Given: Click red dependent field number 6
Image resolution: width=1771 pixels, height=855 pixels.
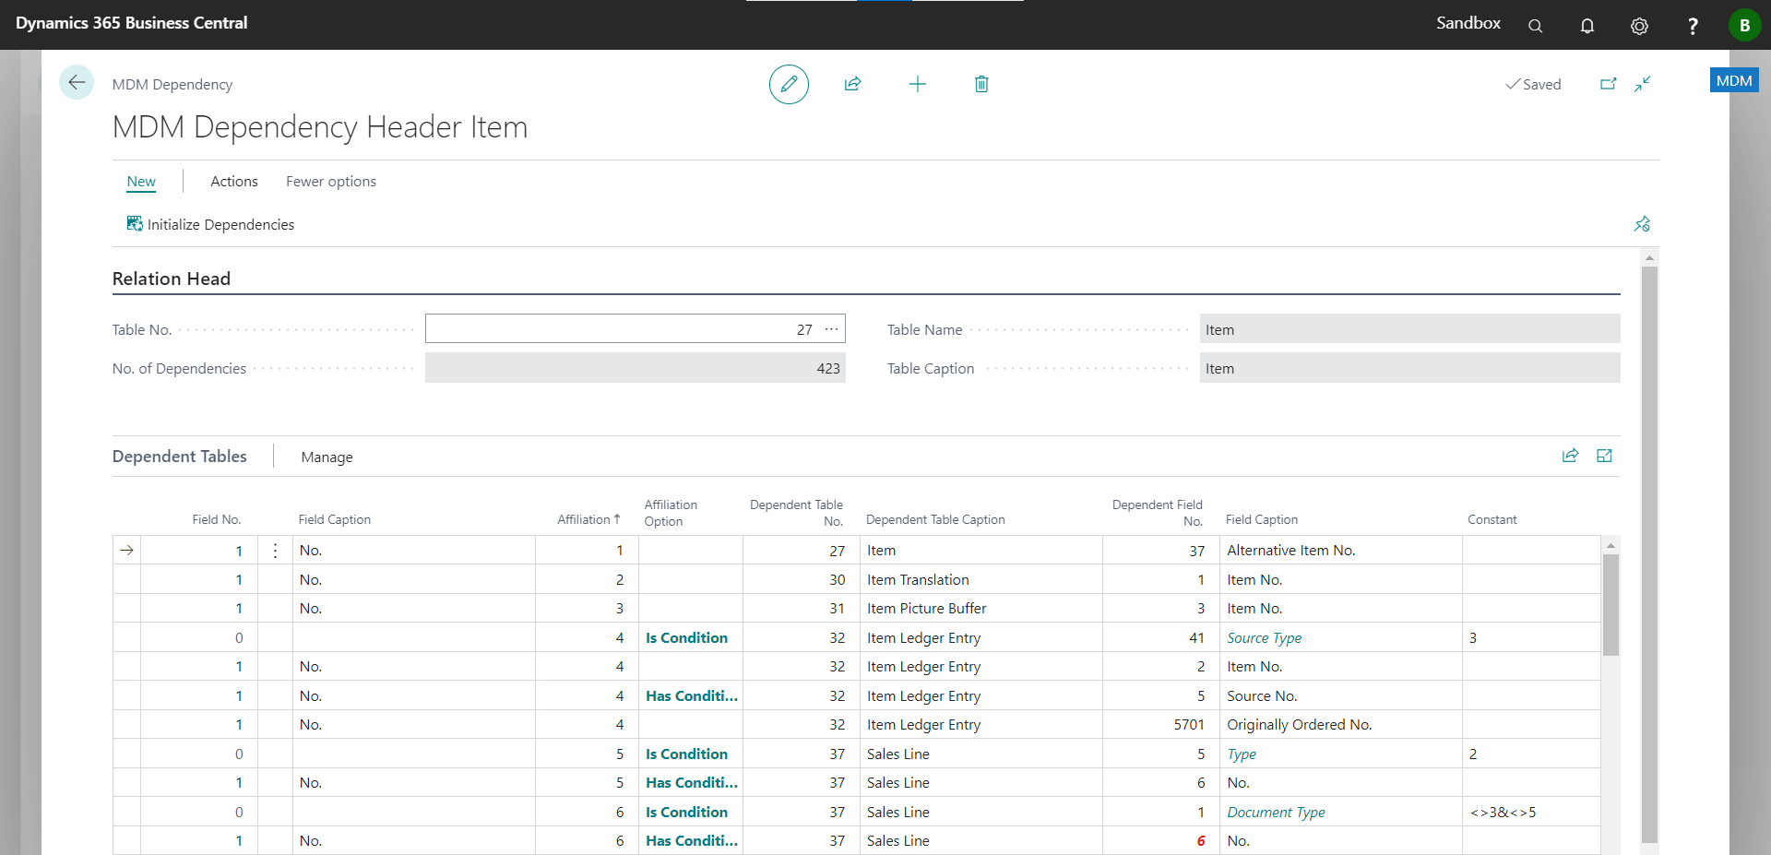Looking at the screenshot, I should pyautogui.click(x=1201, y=841).
